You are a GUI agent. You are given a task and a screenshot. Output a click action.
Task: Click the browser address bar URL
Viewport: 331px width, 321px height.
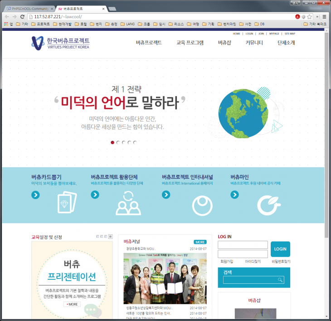[58, 17]
